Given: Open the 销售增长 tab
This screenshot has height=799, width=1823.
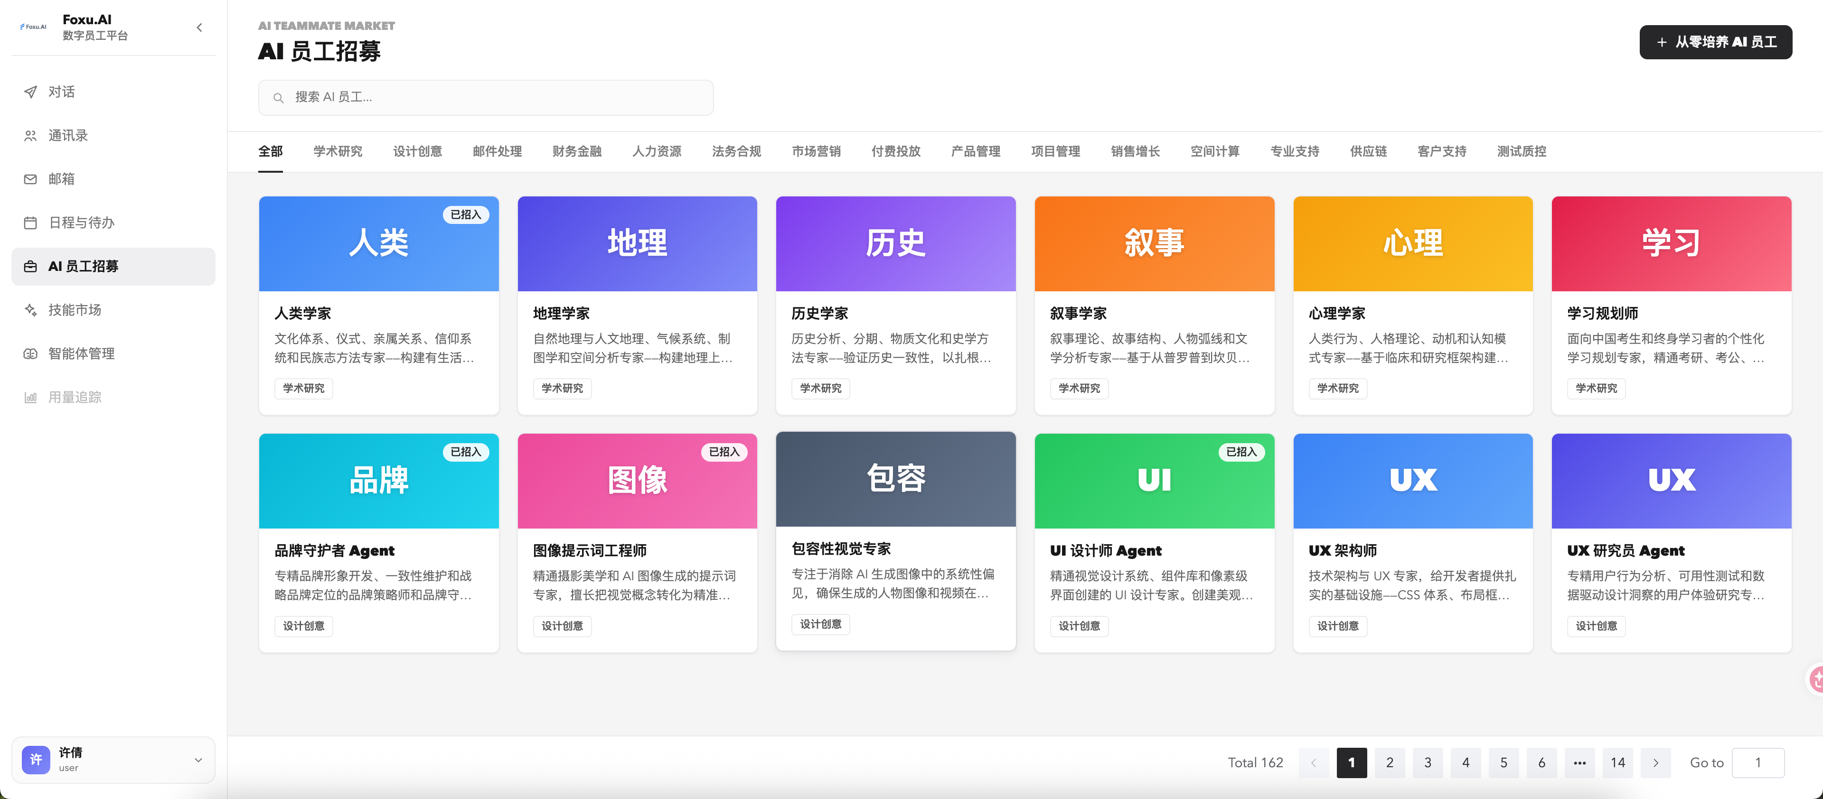Looking at the screenshot, I should pyautogui.click(x=1135, y=151).
